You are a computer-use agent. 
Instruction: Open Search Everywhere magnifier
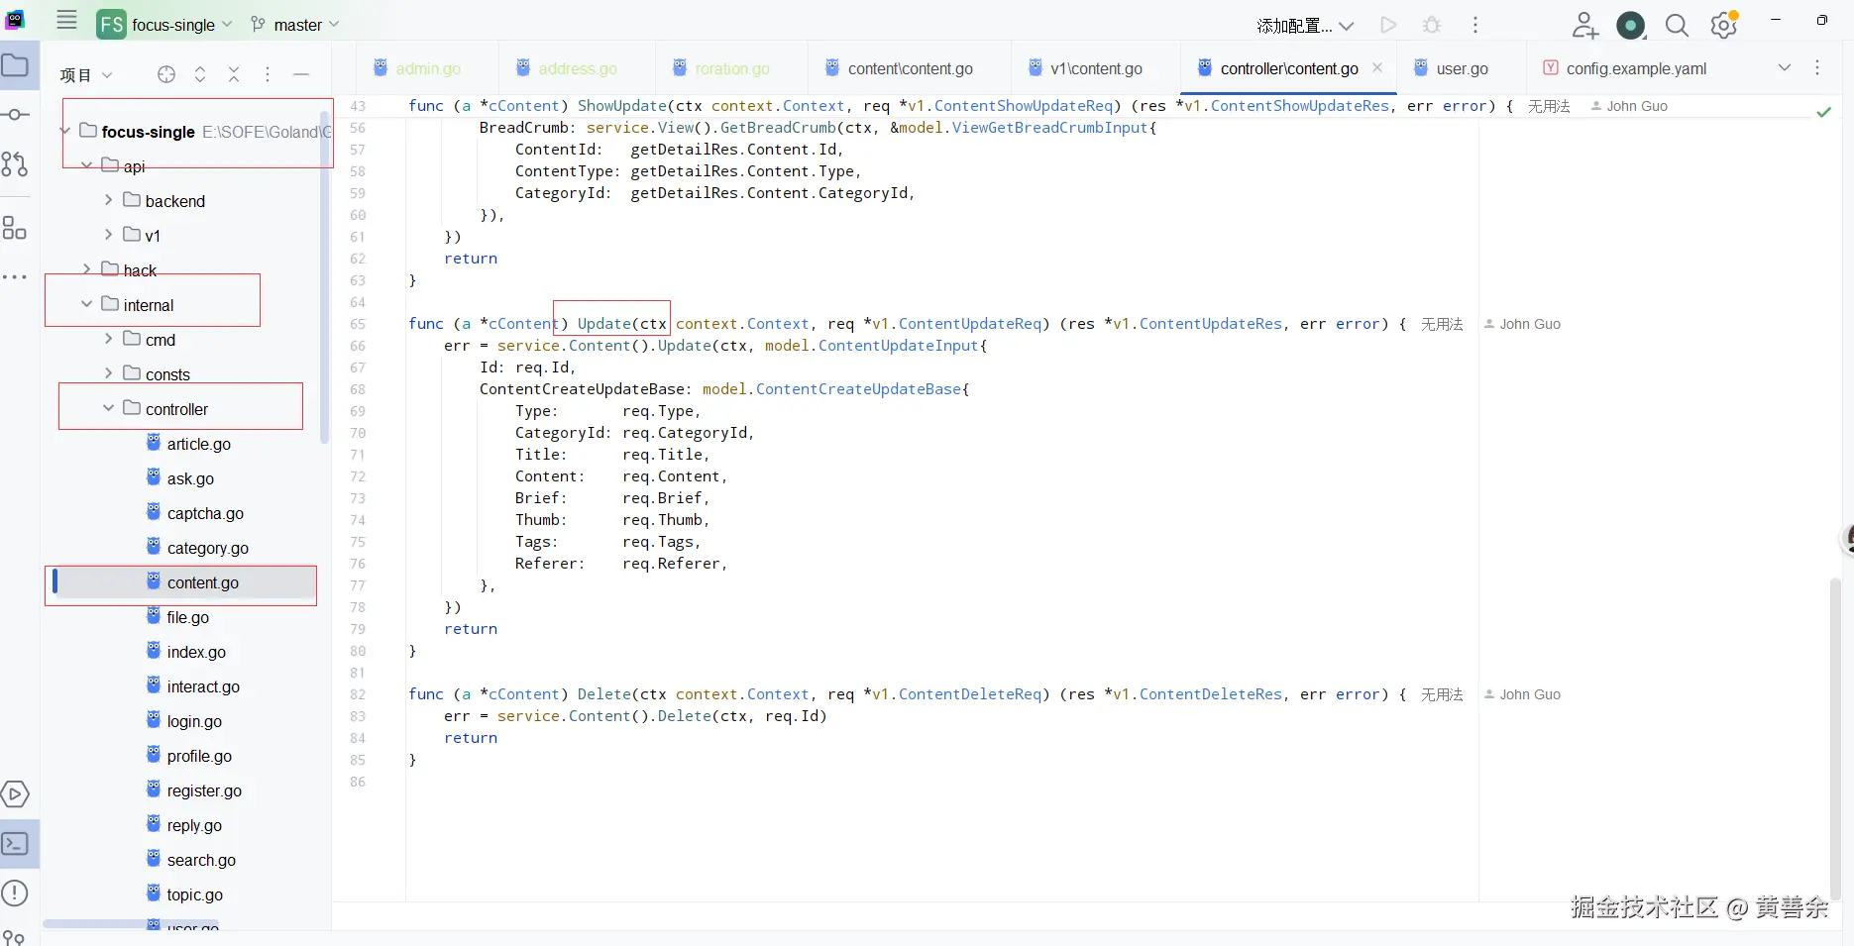(1677, 25)
